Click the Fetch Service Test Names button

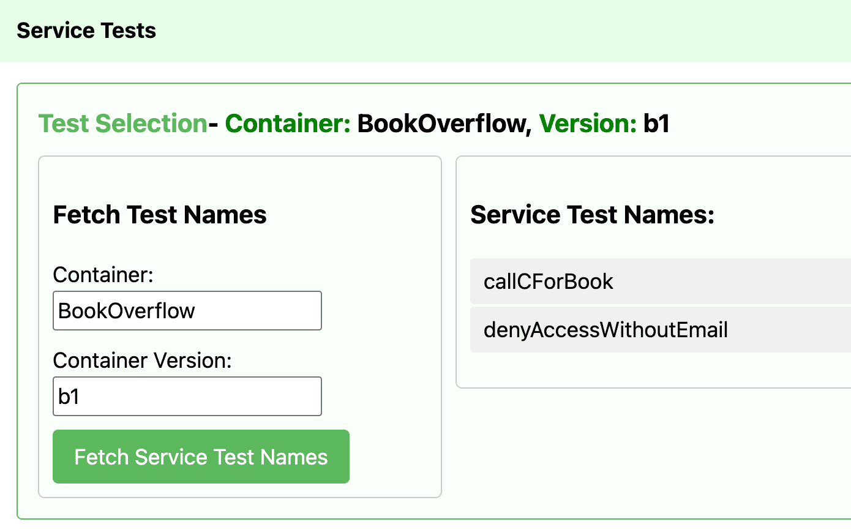201,456
